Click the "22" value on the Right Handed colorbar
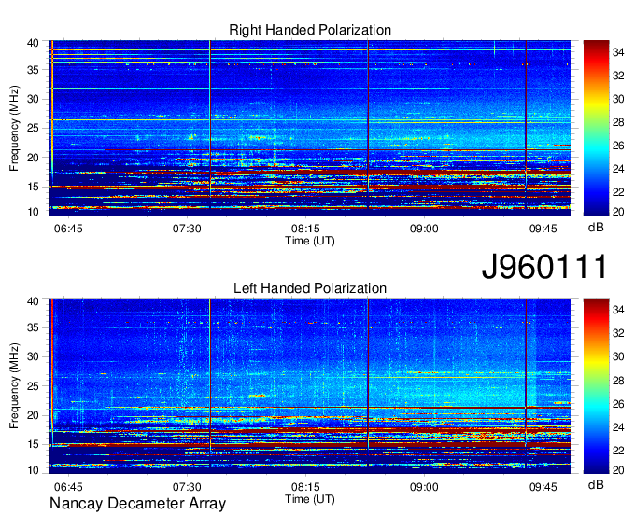Viewport: 635px width, 515px height. click(618, 192)
